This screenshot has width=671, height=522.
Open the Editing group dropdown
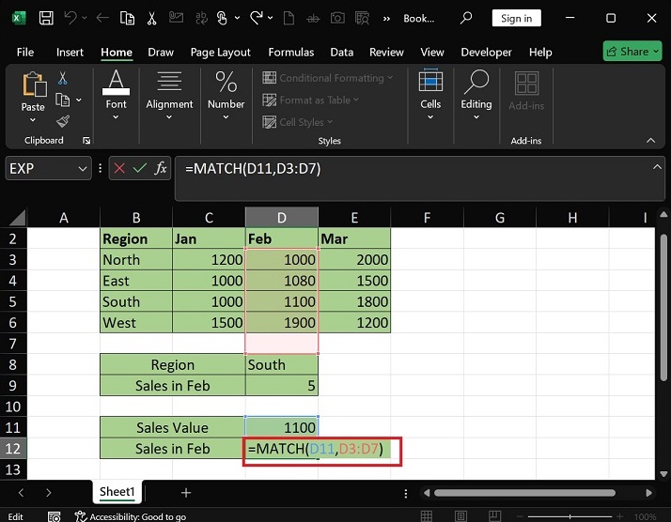pos(476,116)
